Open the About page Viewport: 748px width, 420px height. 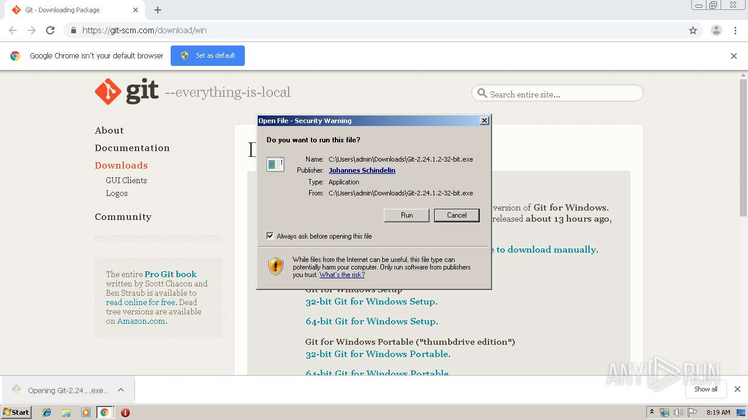click(109, 131)
